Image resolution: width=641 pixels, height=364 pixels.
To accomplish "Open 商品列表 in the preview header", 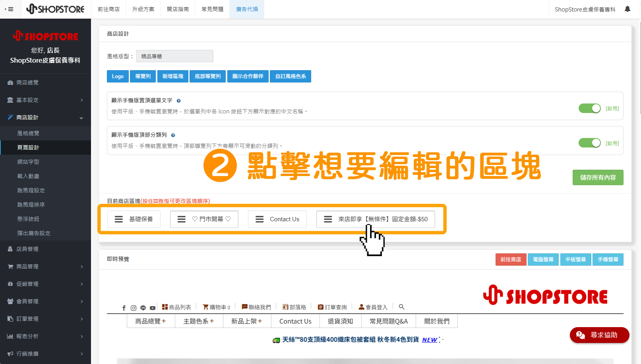I will pos(176,307).
